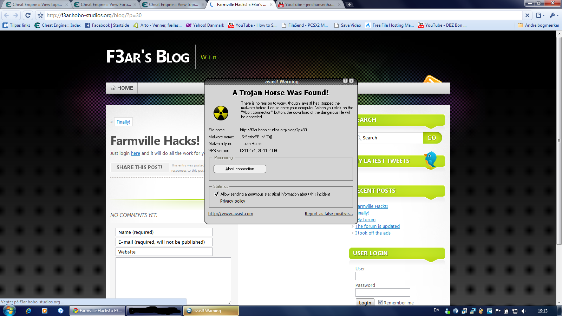Open Chrome's page menu
Screen dimensions: 562x316
pyautogui.click(x=540, y=15)
